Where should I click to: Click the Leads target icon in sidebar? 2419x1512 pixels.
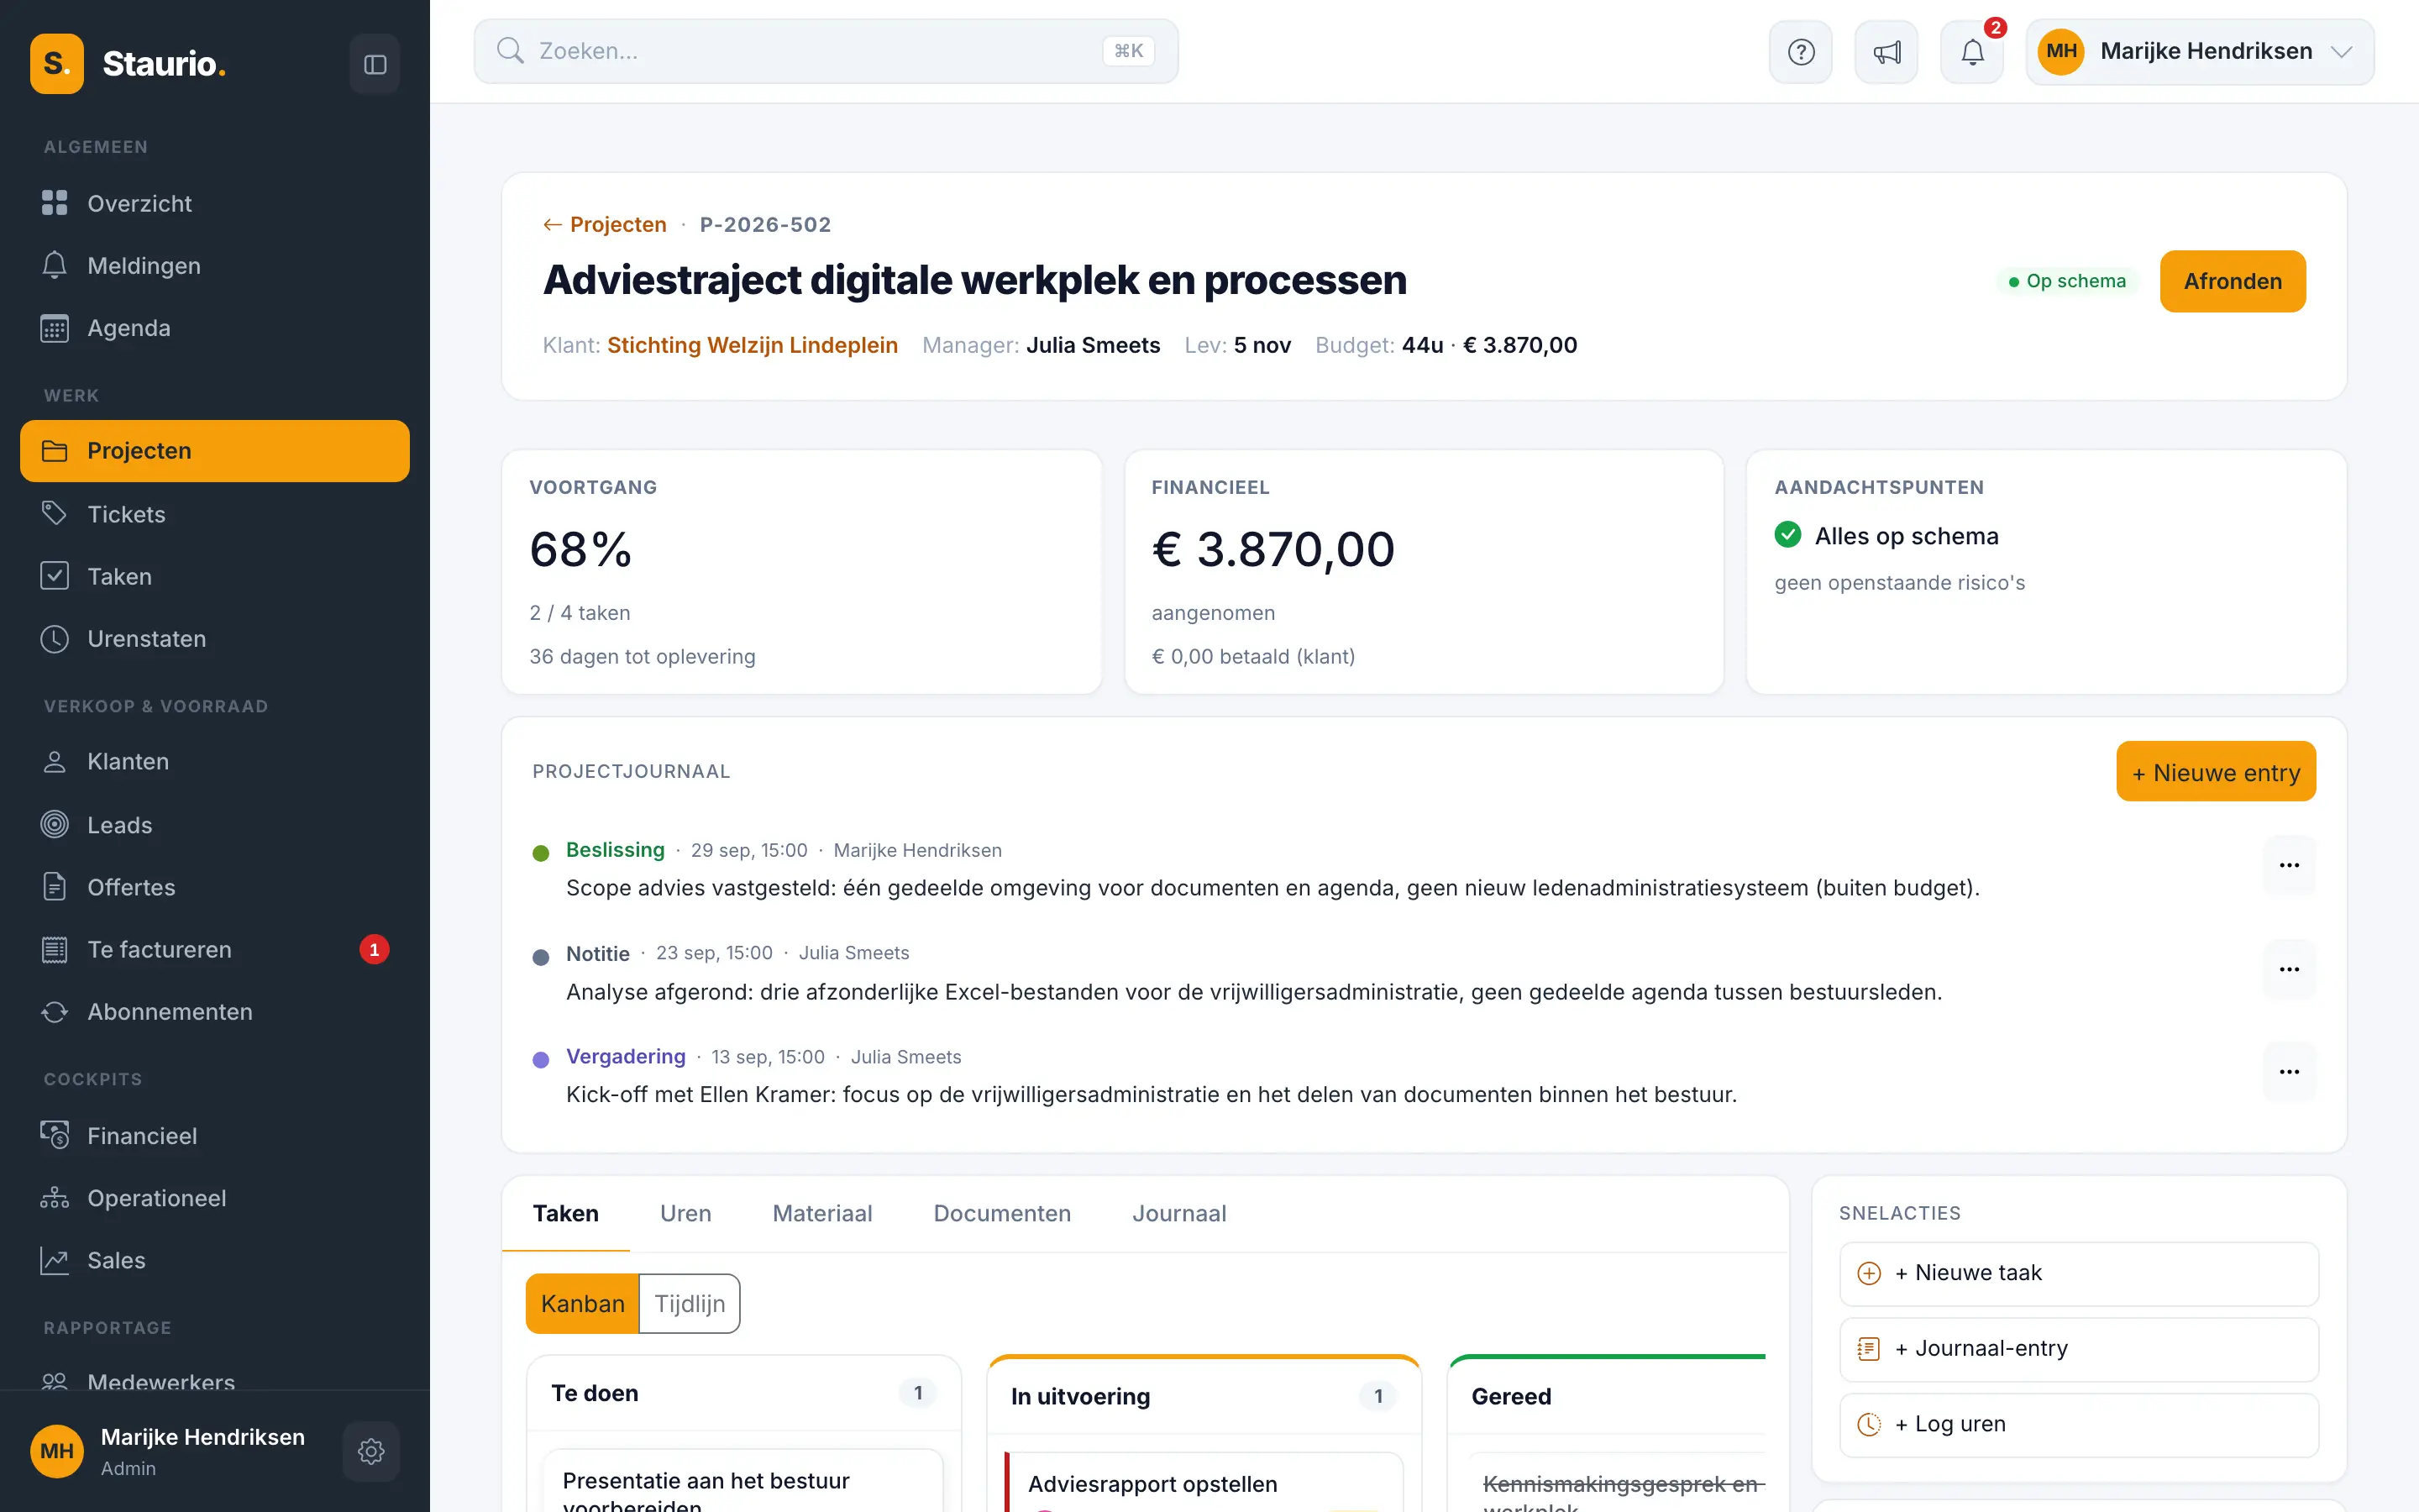(55, 825)
